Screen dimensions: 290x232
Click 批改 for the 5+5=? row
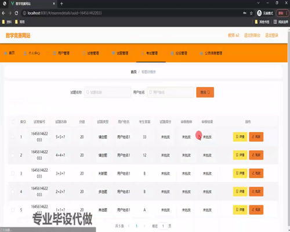tap(256, 137)
